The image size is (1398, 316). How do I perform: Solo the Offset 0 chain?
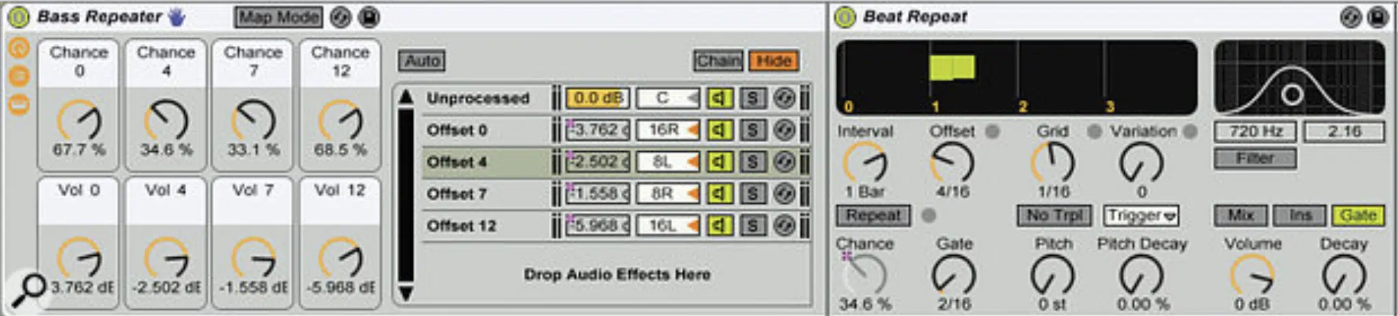click(x=752, y=130)
